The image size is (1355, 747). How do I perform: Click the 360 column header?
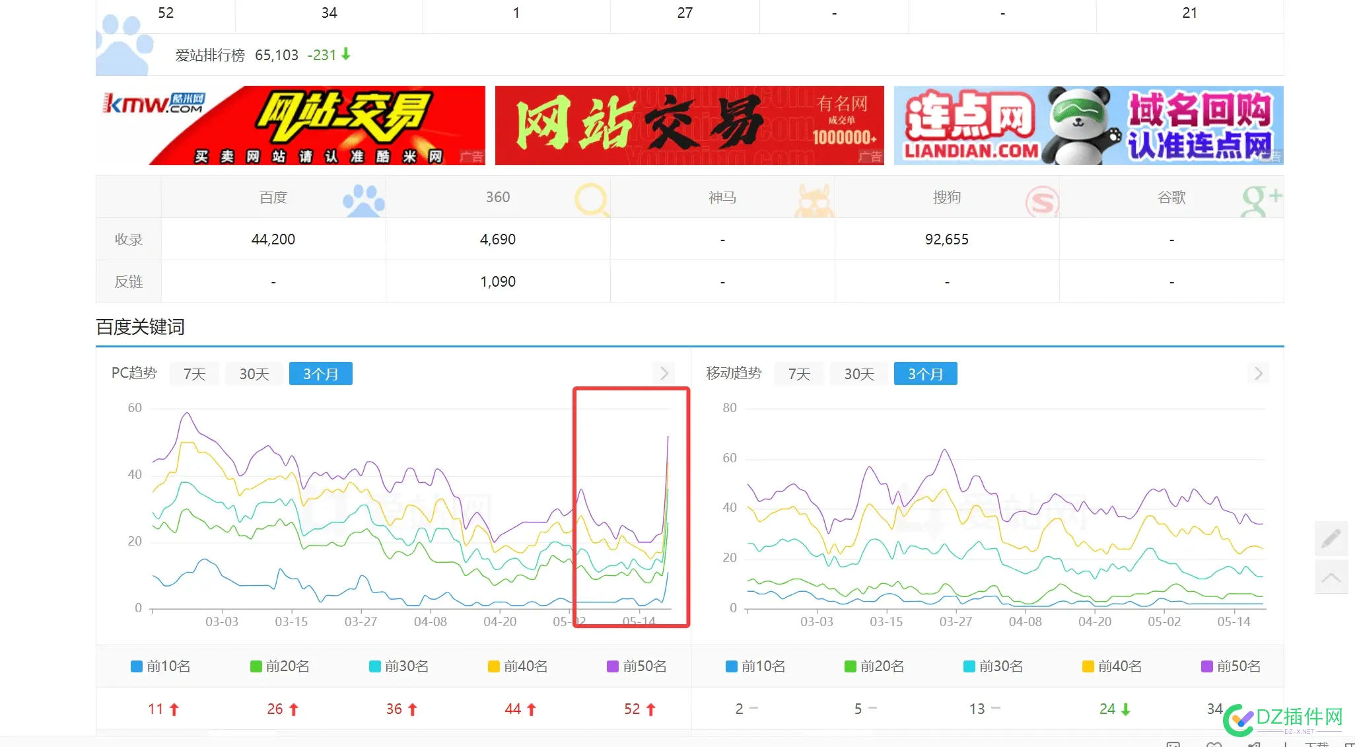[x=498, y=197]
